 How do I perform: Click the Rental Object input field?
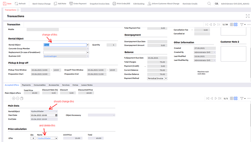[65, 45]
